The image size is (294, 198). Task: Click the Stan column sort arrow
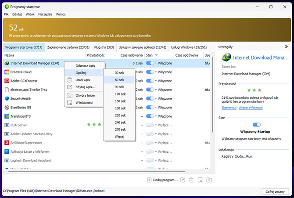click(x=156, y=55)
